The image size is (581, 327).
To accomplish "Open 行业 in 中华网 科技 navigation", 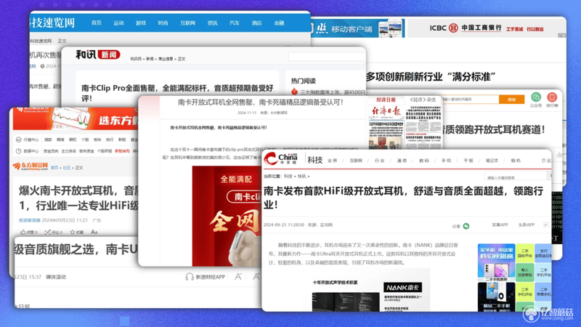I will (x=379, y=161).
